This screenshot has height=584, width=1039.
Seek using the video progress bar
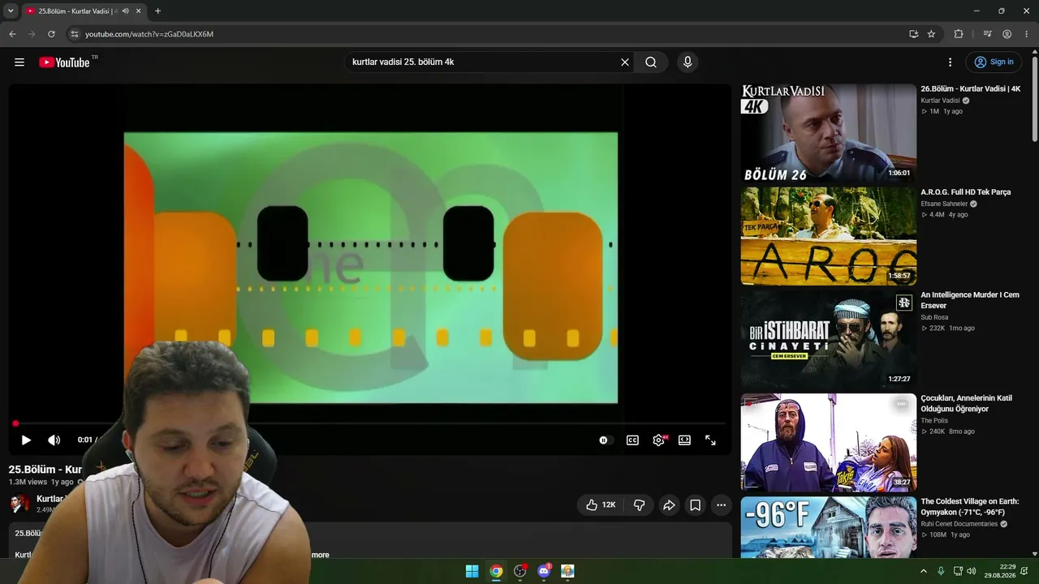tap(370, 423)
